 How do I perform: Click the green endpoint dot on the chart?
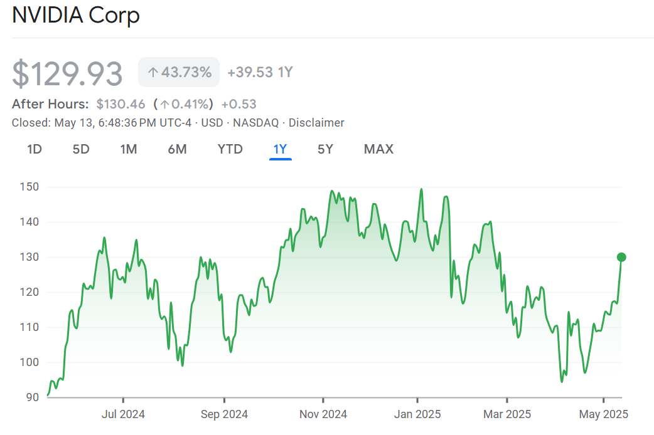[621, 257]
